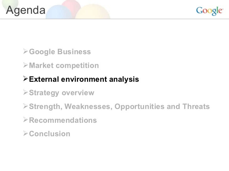Click the arrow bullet beside Recommendations
The width and height of the screenshot is (229, 171).
click(x=26, y=120)
